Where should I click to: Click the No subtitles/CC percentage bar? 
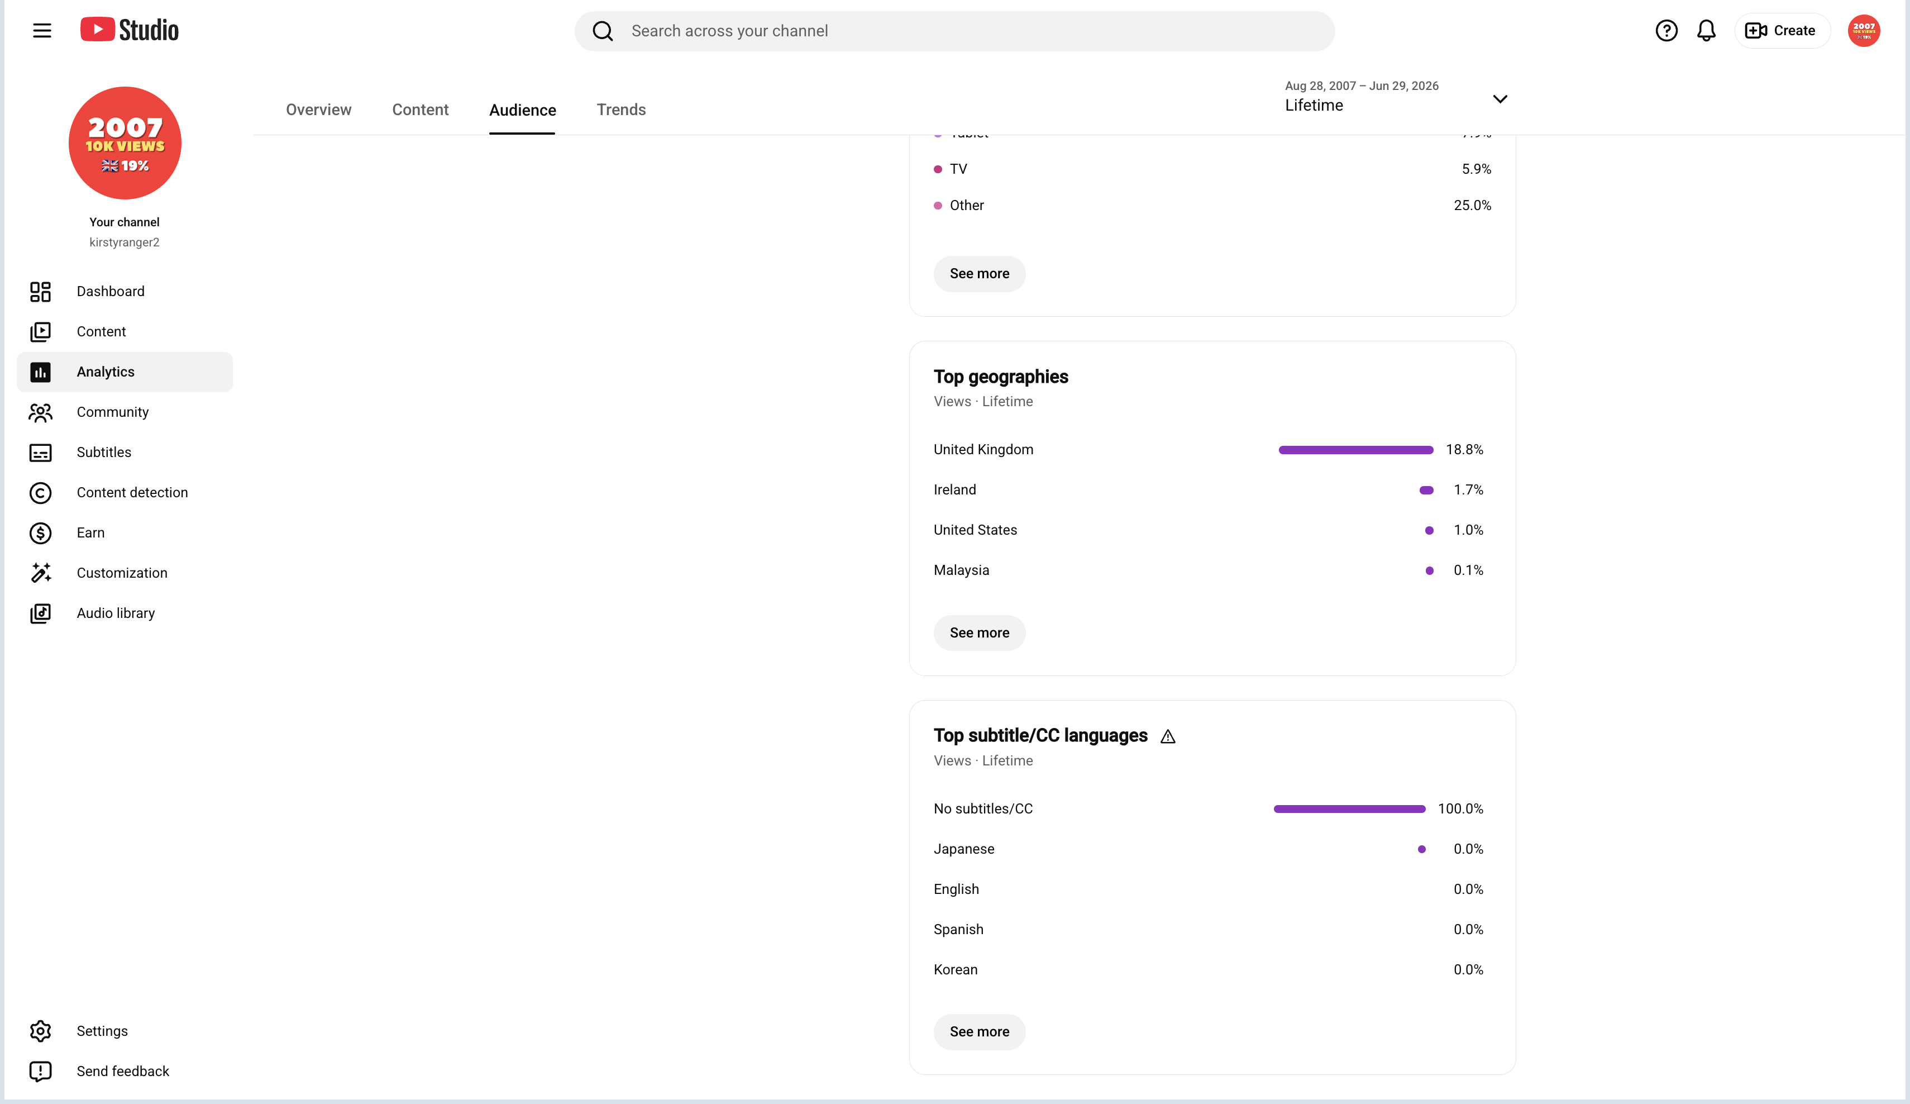pos(1349,808)
